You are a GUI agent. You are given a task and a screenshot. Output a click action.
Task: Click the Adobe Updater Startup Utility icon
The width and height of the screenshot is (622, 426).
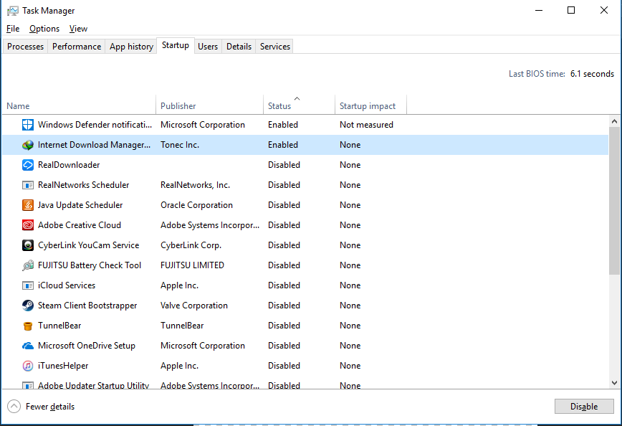tap(28, 386)
